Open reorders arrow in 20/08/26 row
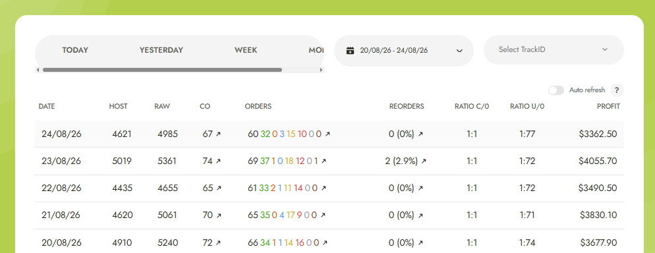 tap(420, 242)
